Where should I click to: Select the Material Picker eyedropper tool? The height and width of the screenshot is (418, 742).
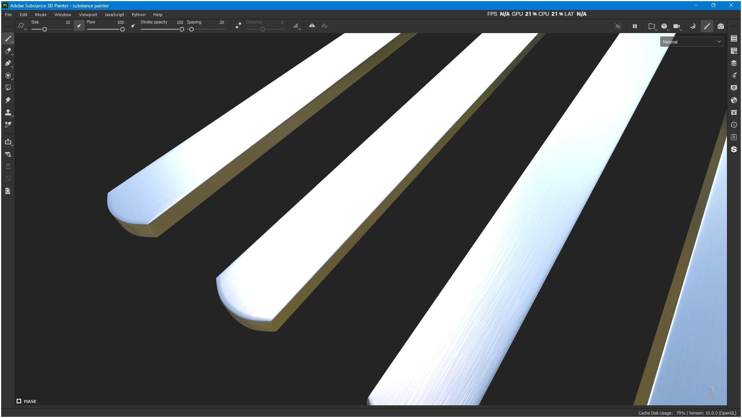(8, 125)
